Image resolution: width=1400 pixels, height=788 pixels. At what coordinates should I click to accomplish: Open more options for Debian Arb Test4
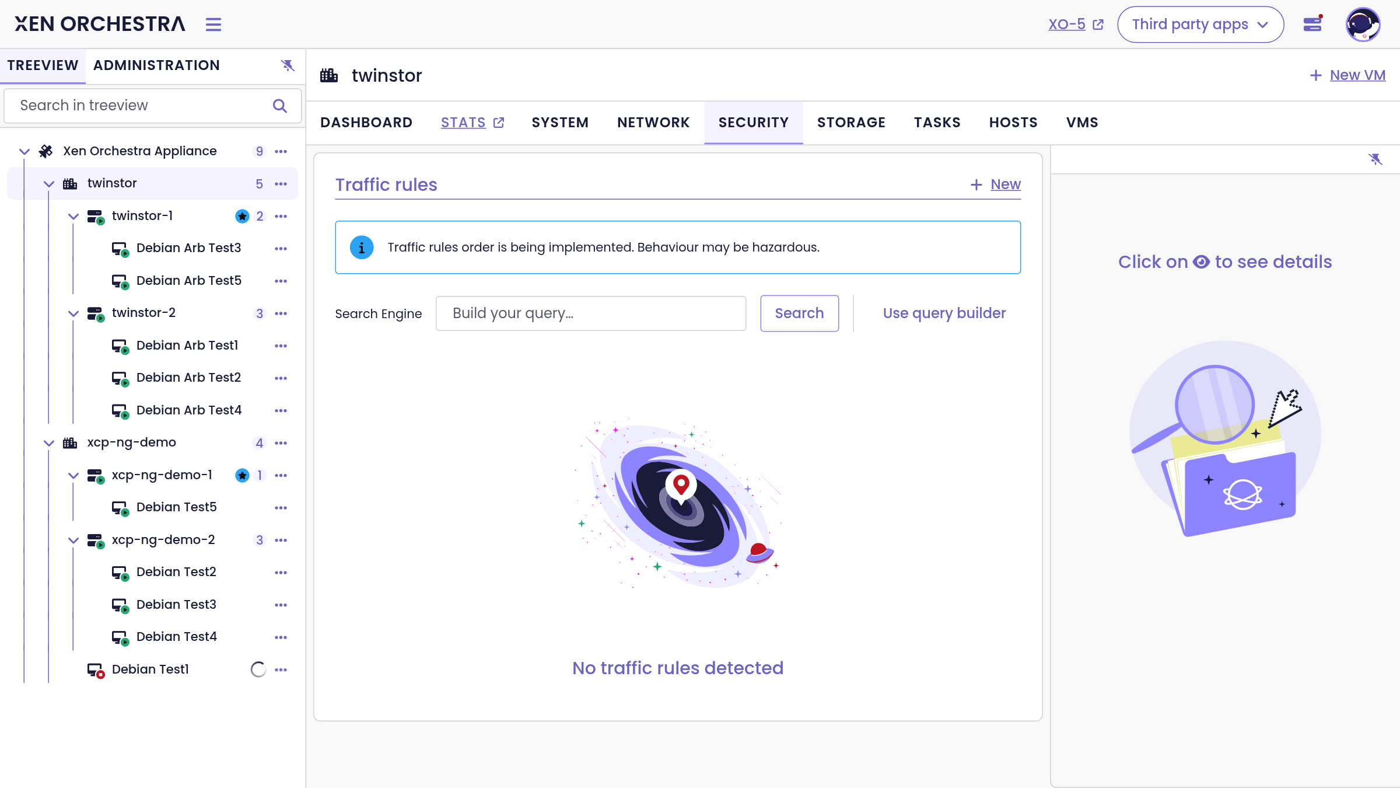click(281, 411)
